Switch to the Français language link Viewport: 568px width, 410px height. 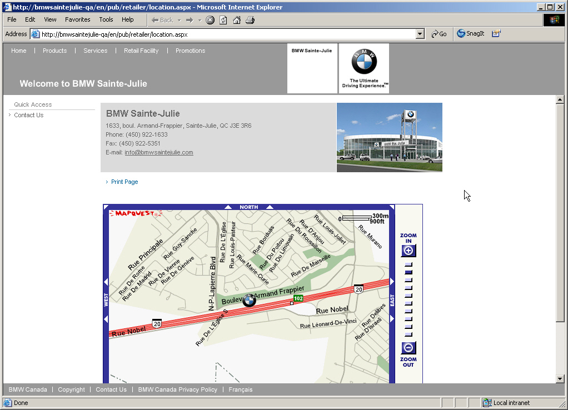point(241,389)
